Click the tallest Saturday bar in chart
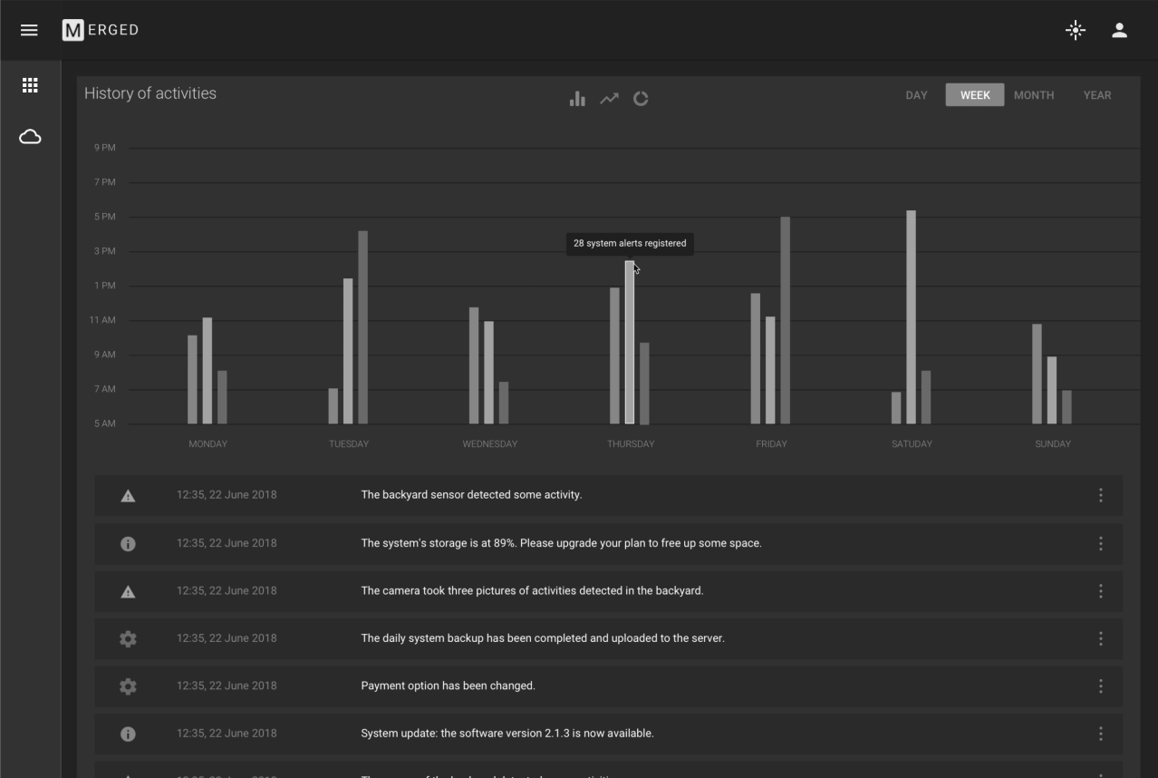 point(911,317)
